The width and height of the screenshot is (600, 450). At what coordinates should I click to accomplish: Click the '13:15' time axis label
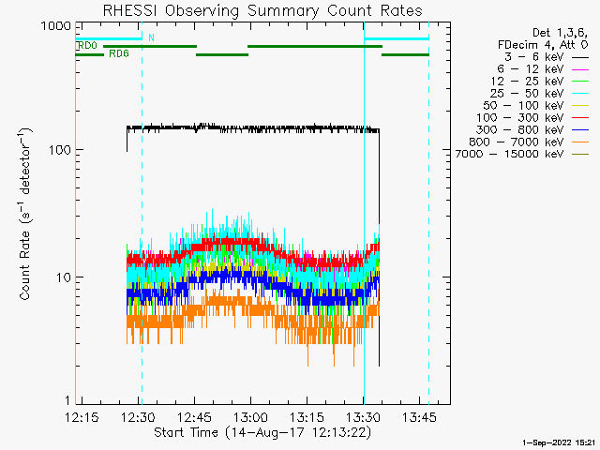pyautogui.click(x=307, y=417)
